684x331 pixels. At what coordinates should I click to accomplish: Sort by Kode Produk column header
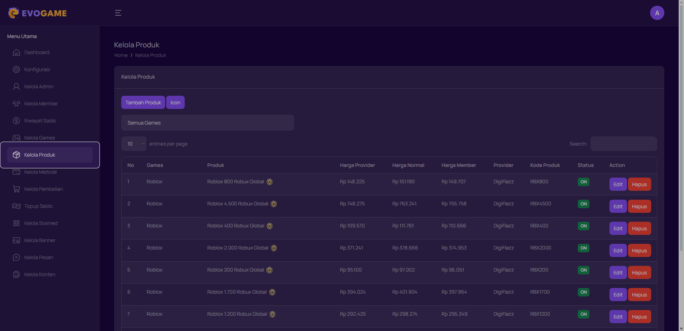click(x=545, y=165)
